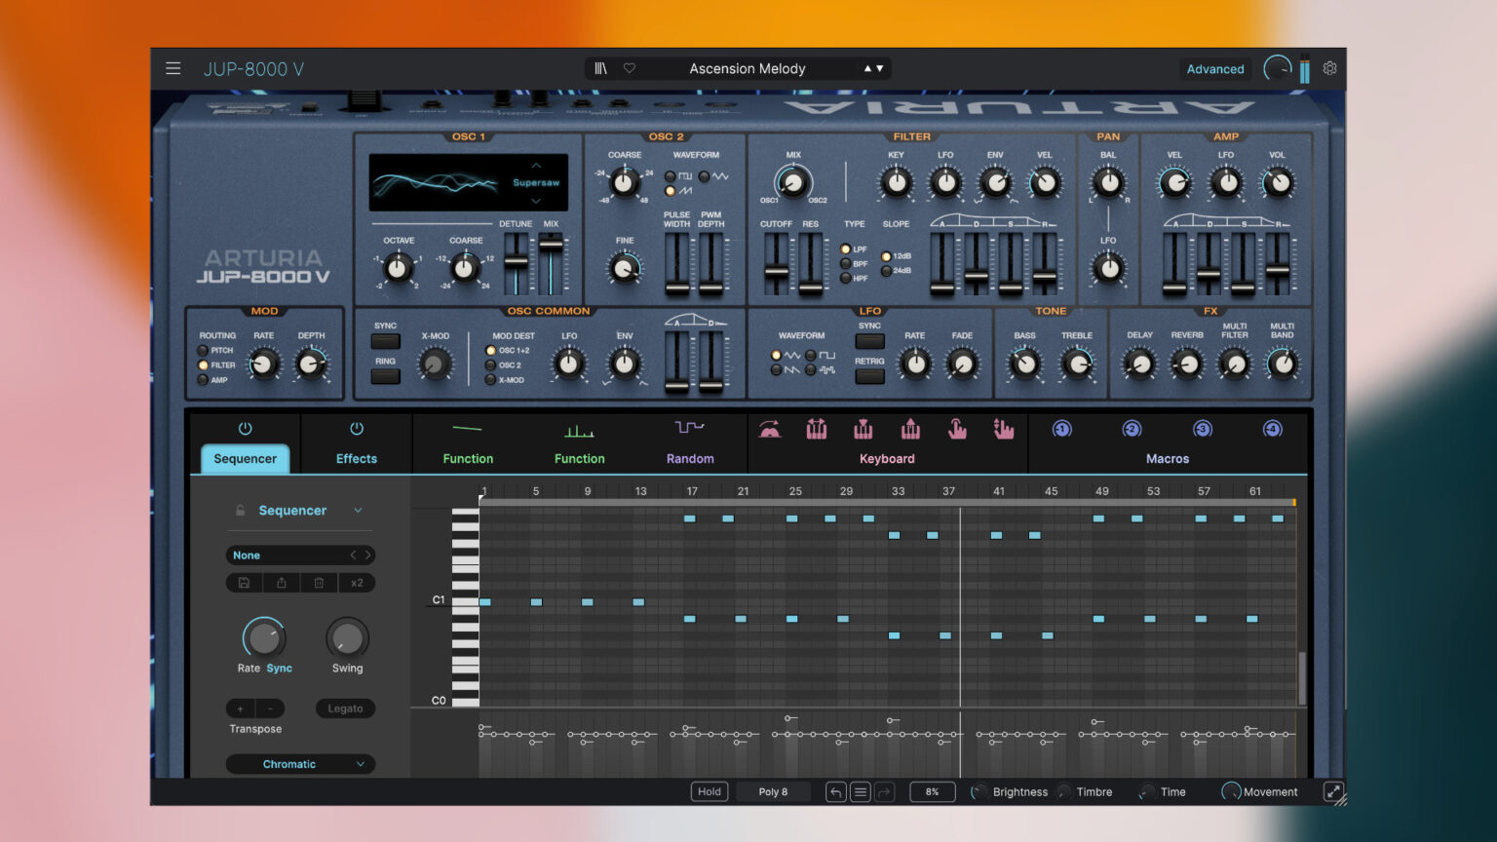Open the Chromatic scale dropdown
Viewport: 1497px width, 842px height.
click(x=299, y=764)
